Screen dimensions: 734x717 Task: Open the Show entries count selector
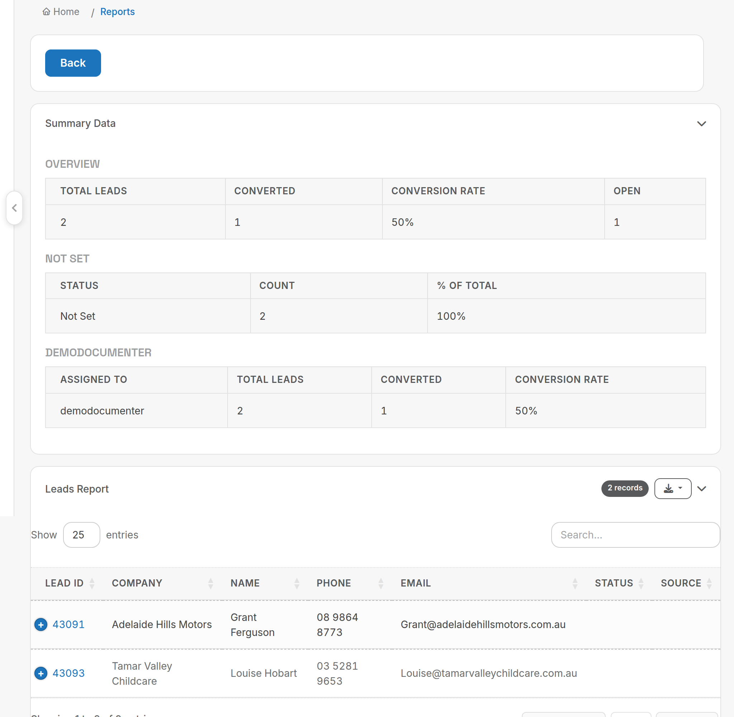(x=81, y=535)
